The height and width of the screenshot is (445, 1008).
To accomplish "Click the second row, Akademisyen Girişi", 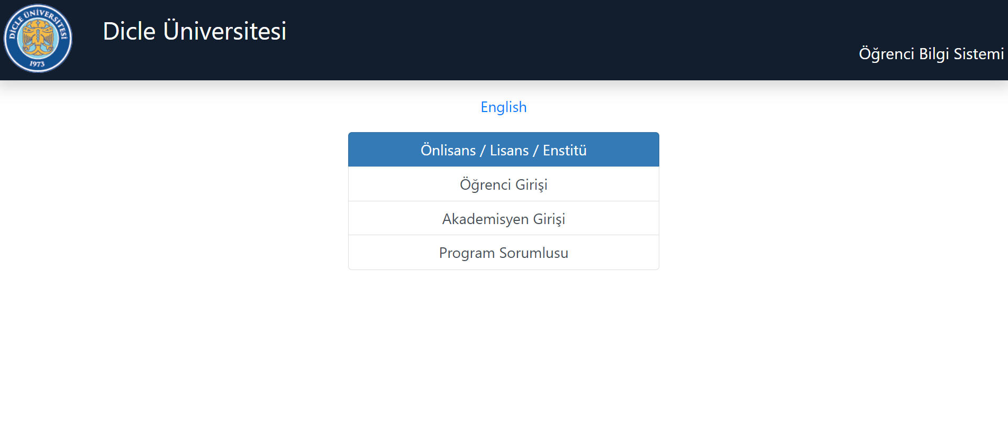I will 503,219.
